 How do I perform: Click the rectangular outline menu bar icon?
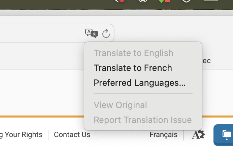pos(211,1)
